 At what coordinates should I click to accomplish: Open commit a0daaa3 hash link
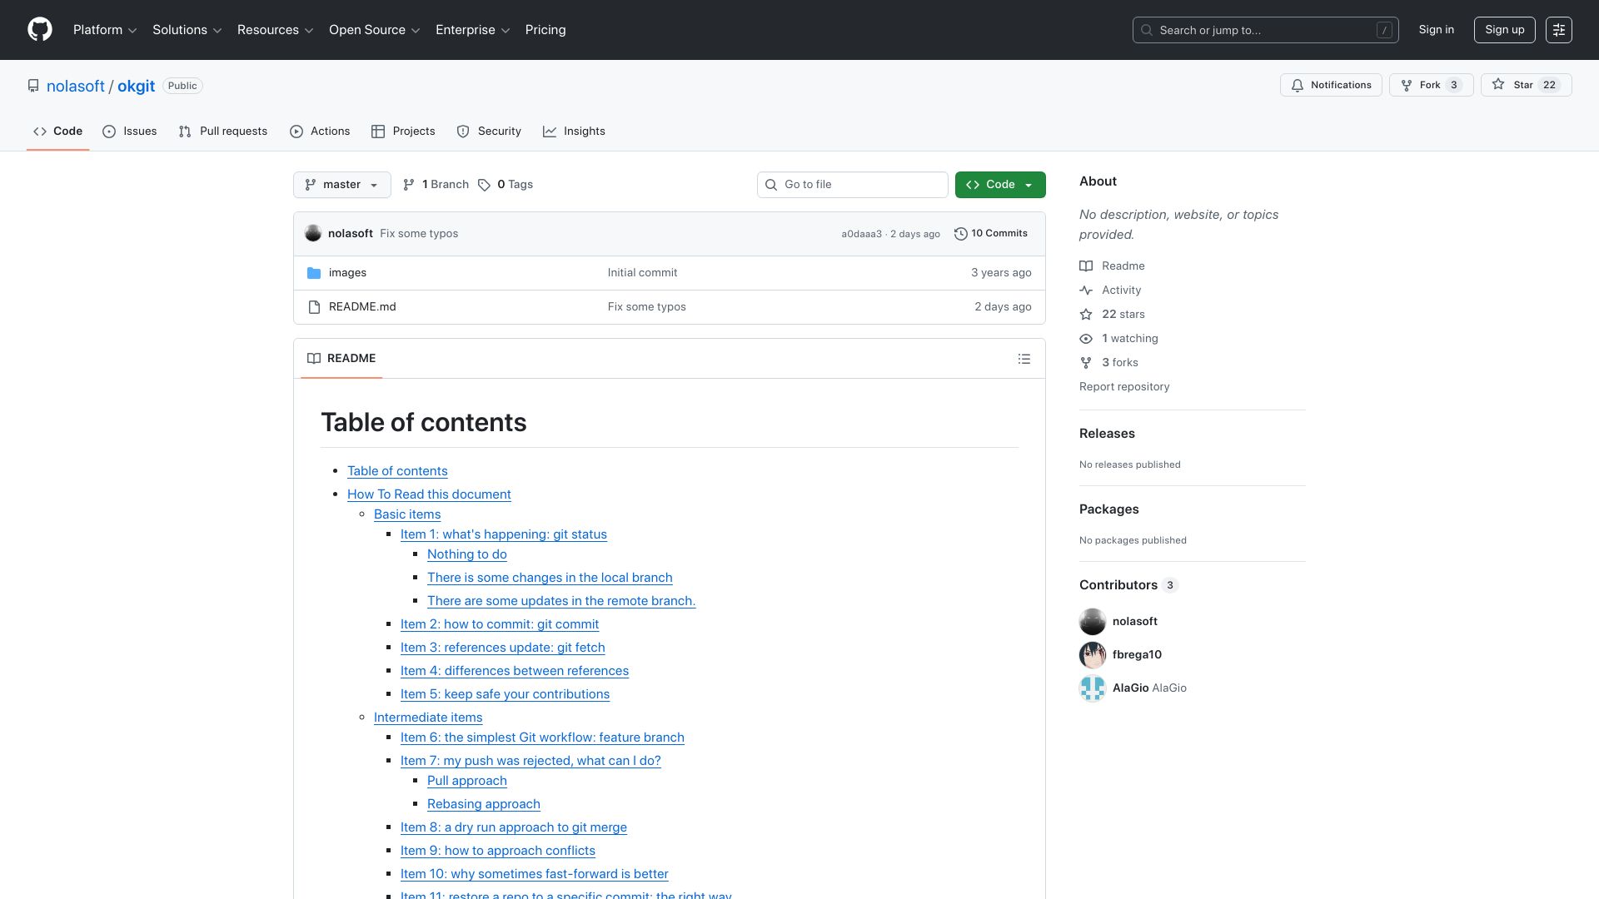pos(861,235)
